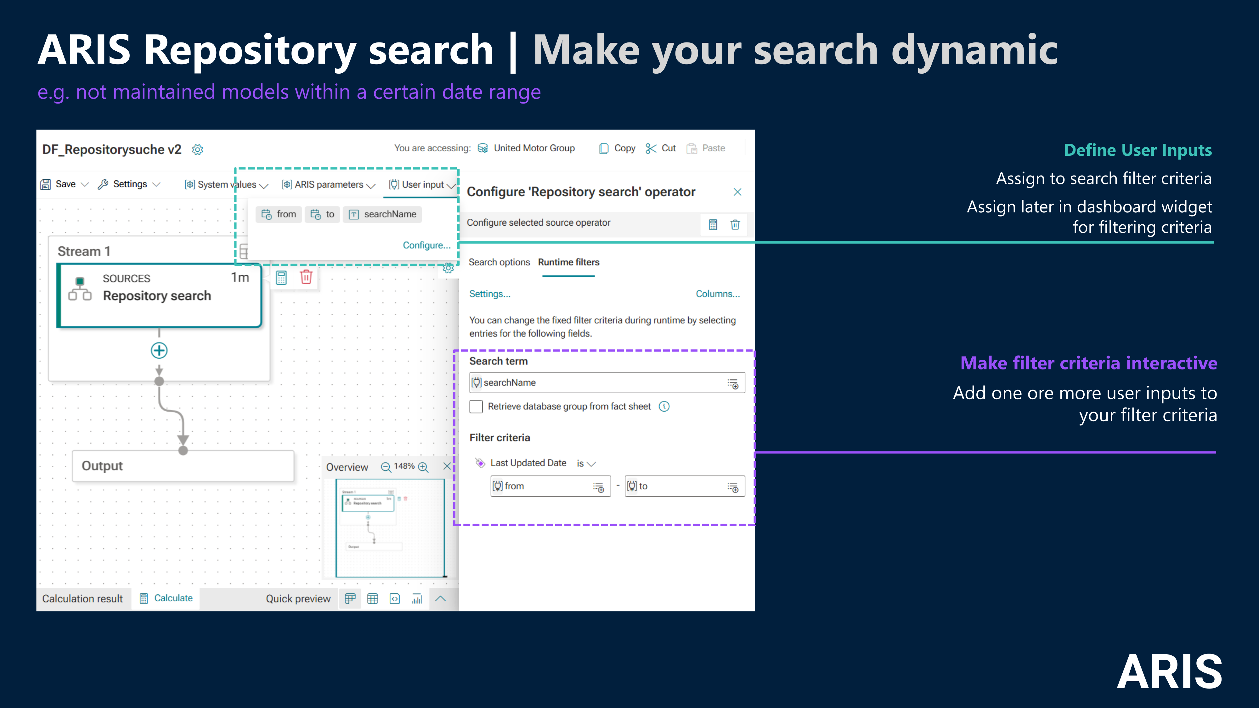Screen dimensions: 1259x708
Task: Click the Paste toolbar button
Action: pyautogui.click(x=706, y=148)
